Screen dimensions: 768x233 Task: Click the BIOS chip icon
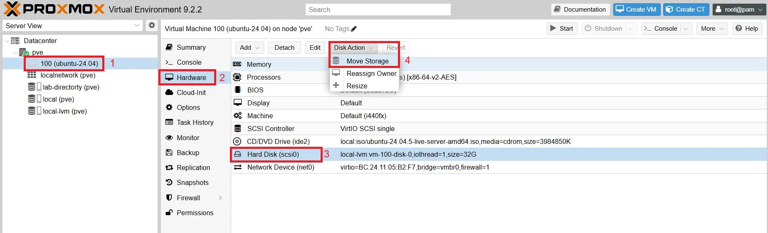[237, 90]
